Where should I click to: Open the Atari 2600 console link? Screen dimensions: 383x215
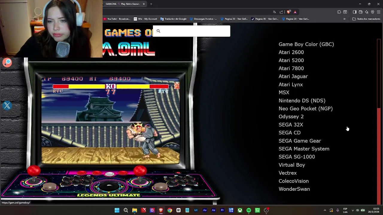(291, 52)
